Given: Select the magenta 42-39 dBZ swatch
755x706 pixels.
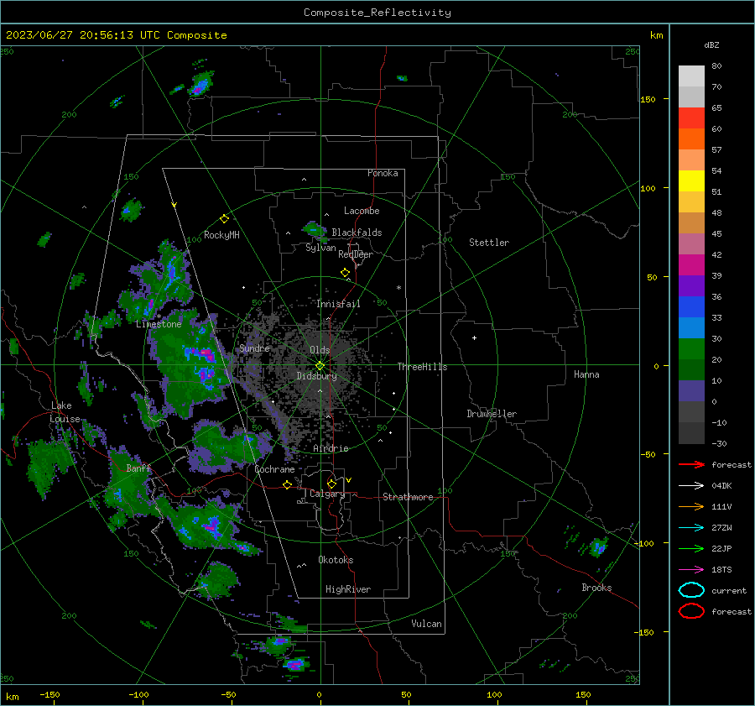Looking at the screenshot, I should point(691,265).
